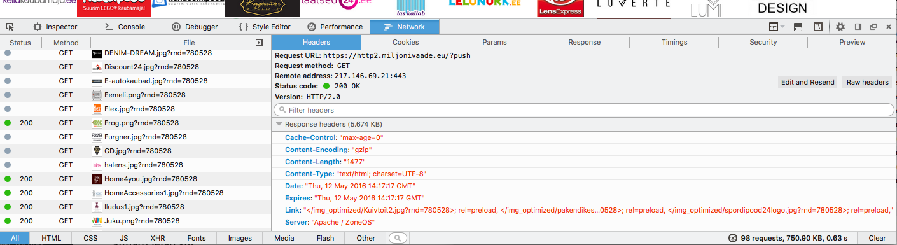897x245 pixels.
Task: Sort requests by Method column
Action: point(66,43)
